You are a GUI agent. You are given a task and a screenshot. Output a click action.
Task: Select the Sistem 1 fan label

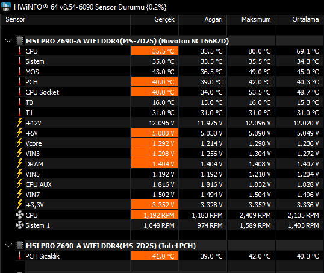point(37,225)
